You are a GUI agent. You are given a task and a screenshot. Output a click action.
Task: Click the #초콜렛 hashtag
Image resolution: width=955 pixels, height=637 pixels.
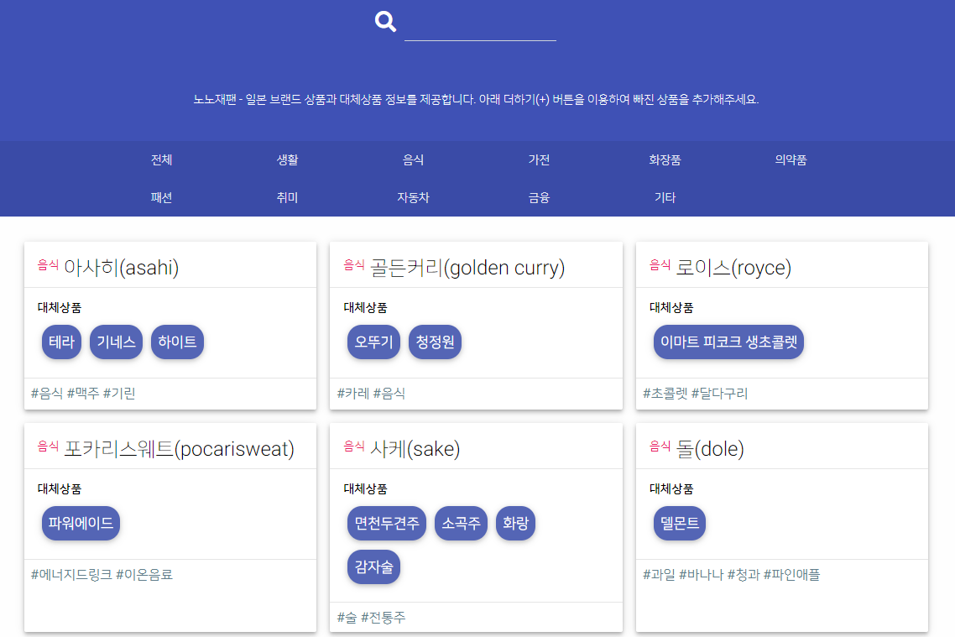point(665,394)
